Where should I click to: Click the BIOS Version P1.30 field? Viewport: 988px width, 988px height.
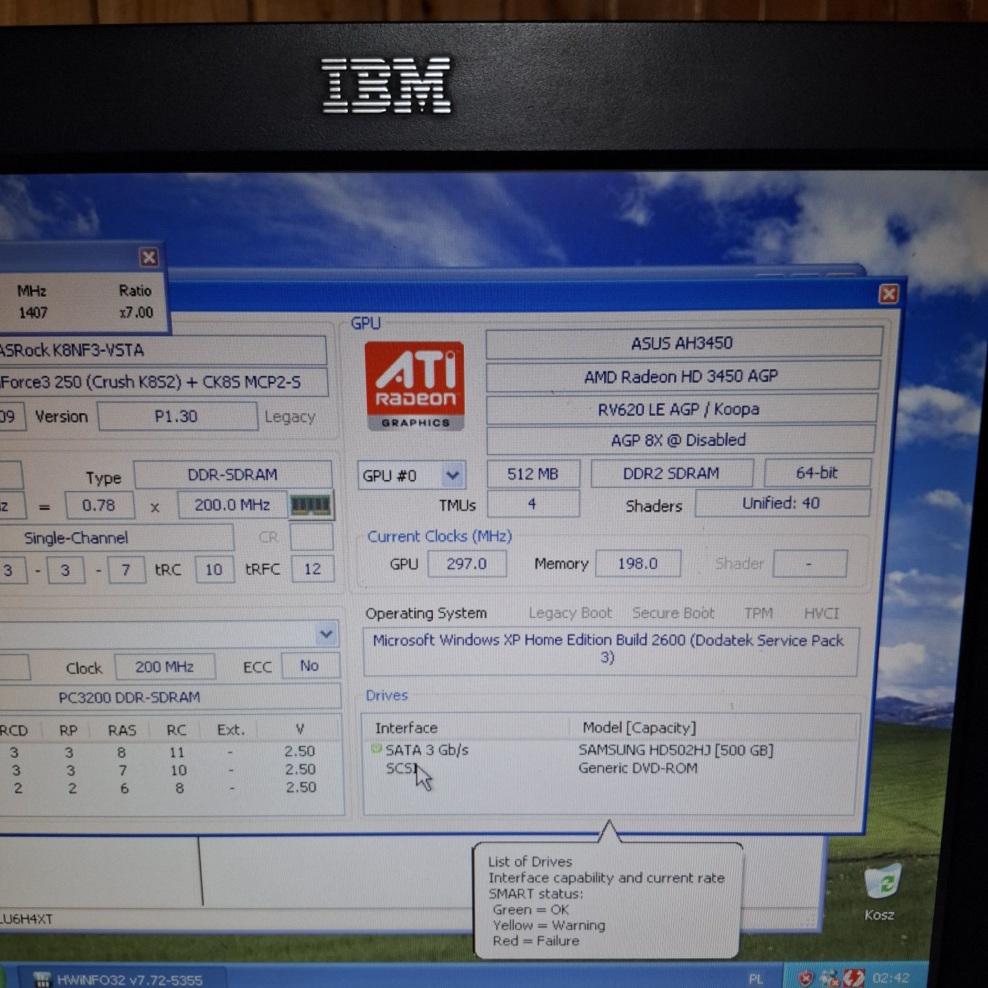pos(177,416)
